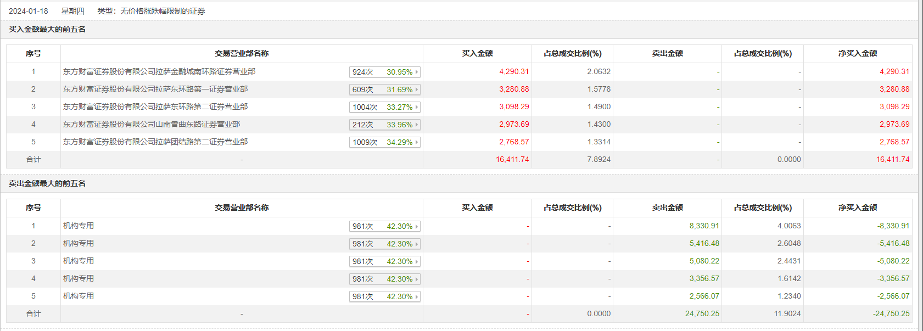Image resolution: width=923 pixels, height=331 pixels.
Task: Select the date 2024-01-18
Action: click(29, 11)
